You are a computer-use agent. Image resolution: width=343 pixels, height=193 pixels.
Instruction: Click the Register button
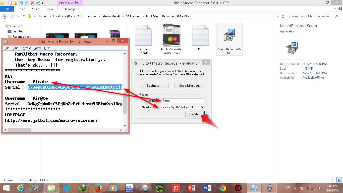(194, 114)
